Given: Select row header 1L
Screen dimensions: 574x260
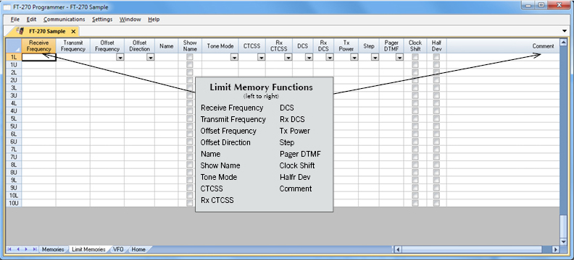Looking at the screenshot, I should 14,57.
